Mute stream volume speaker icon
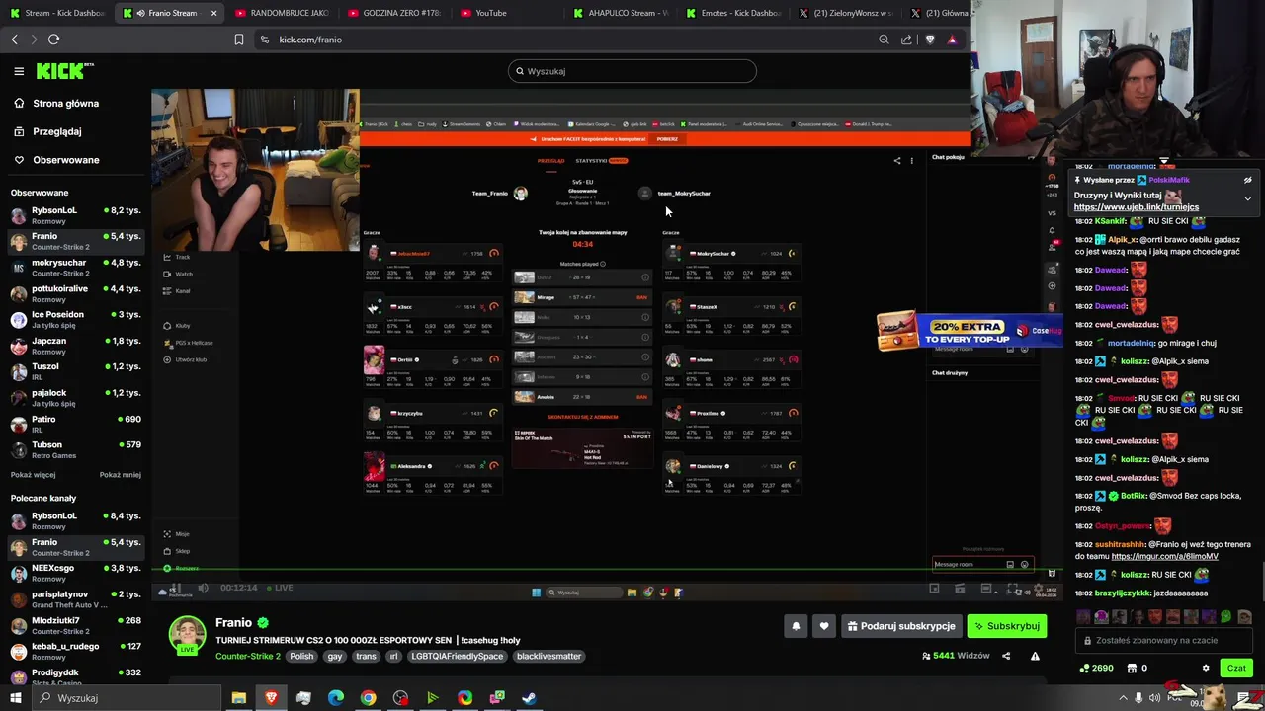 pyautogui.click(x=203, y=588)
